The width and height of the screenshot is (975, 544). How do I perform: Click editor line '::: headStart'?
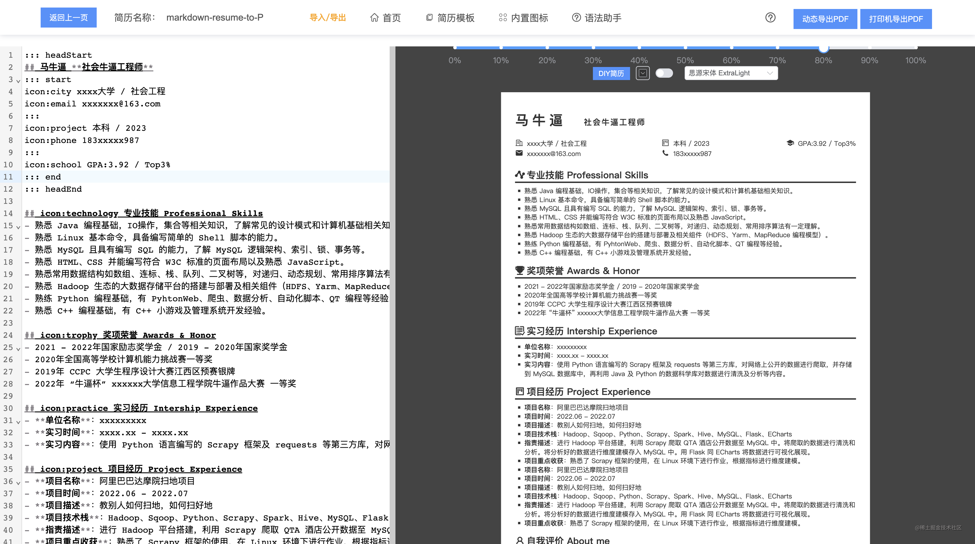click(x=58, y=55)
